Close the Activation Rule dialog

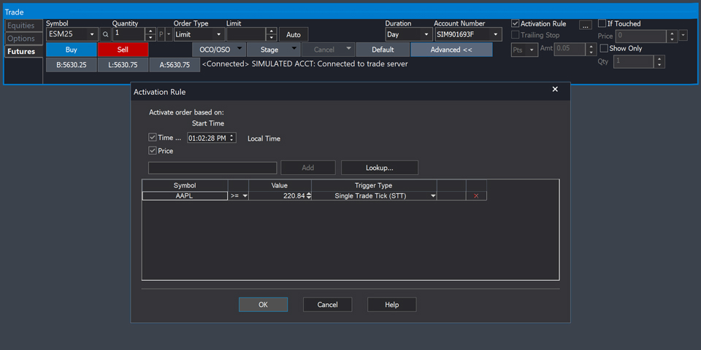pos(555,89)
